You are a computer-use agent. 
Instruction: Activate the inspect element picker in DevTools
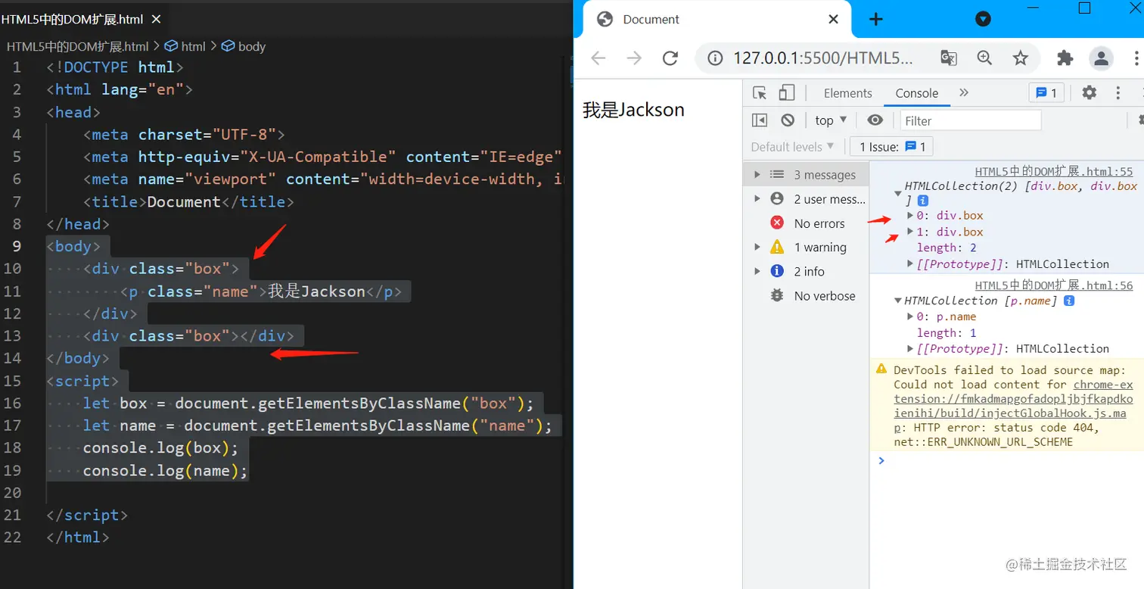pos(760,93)
